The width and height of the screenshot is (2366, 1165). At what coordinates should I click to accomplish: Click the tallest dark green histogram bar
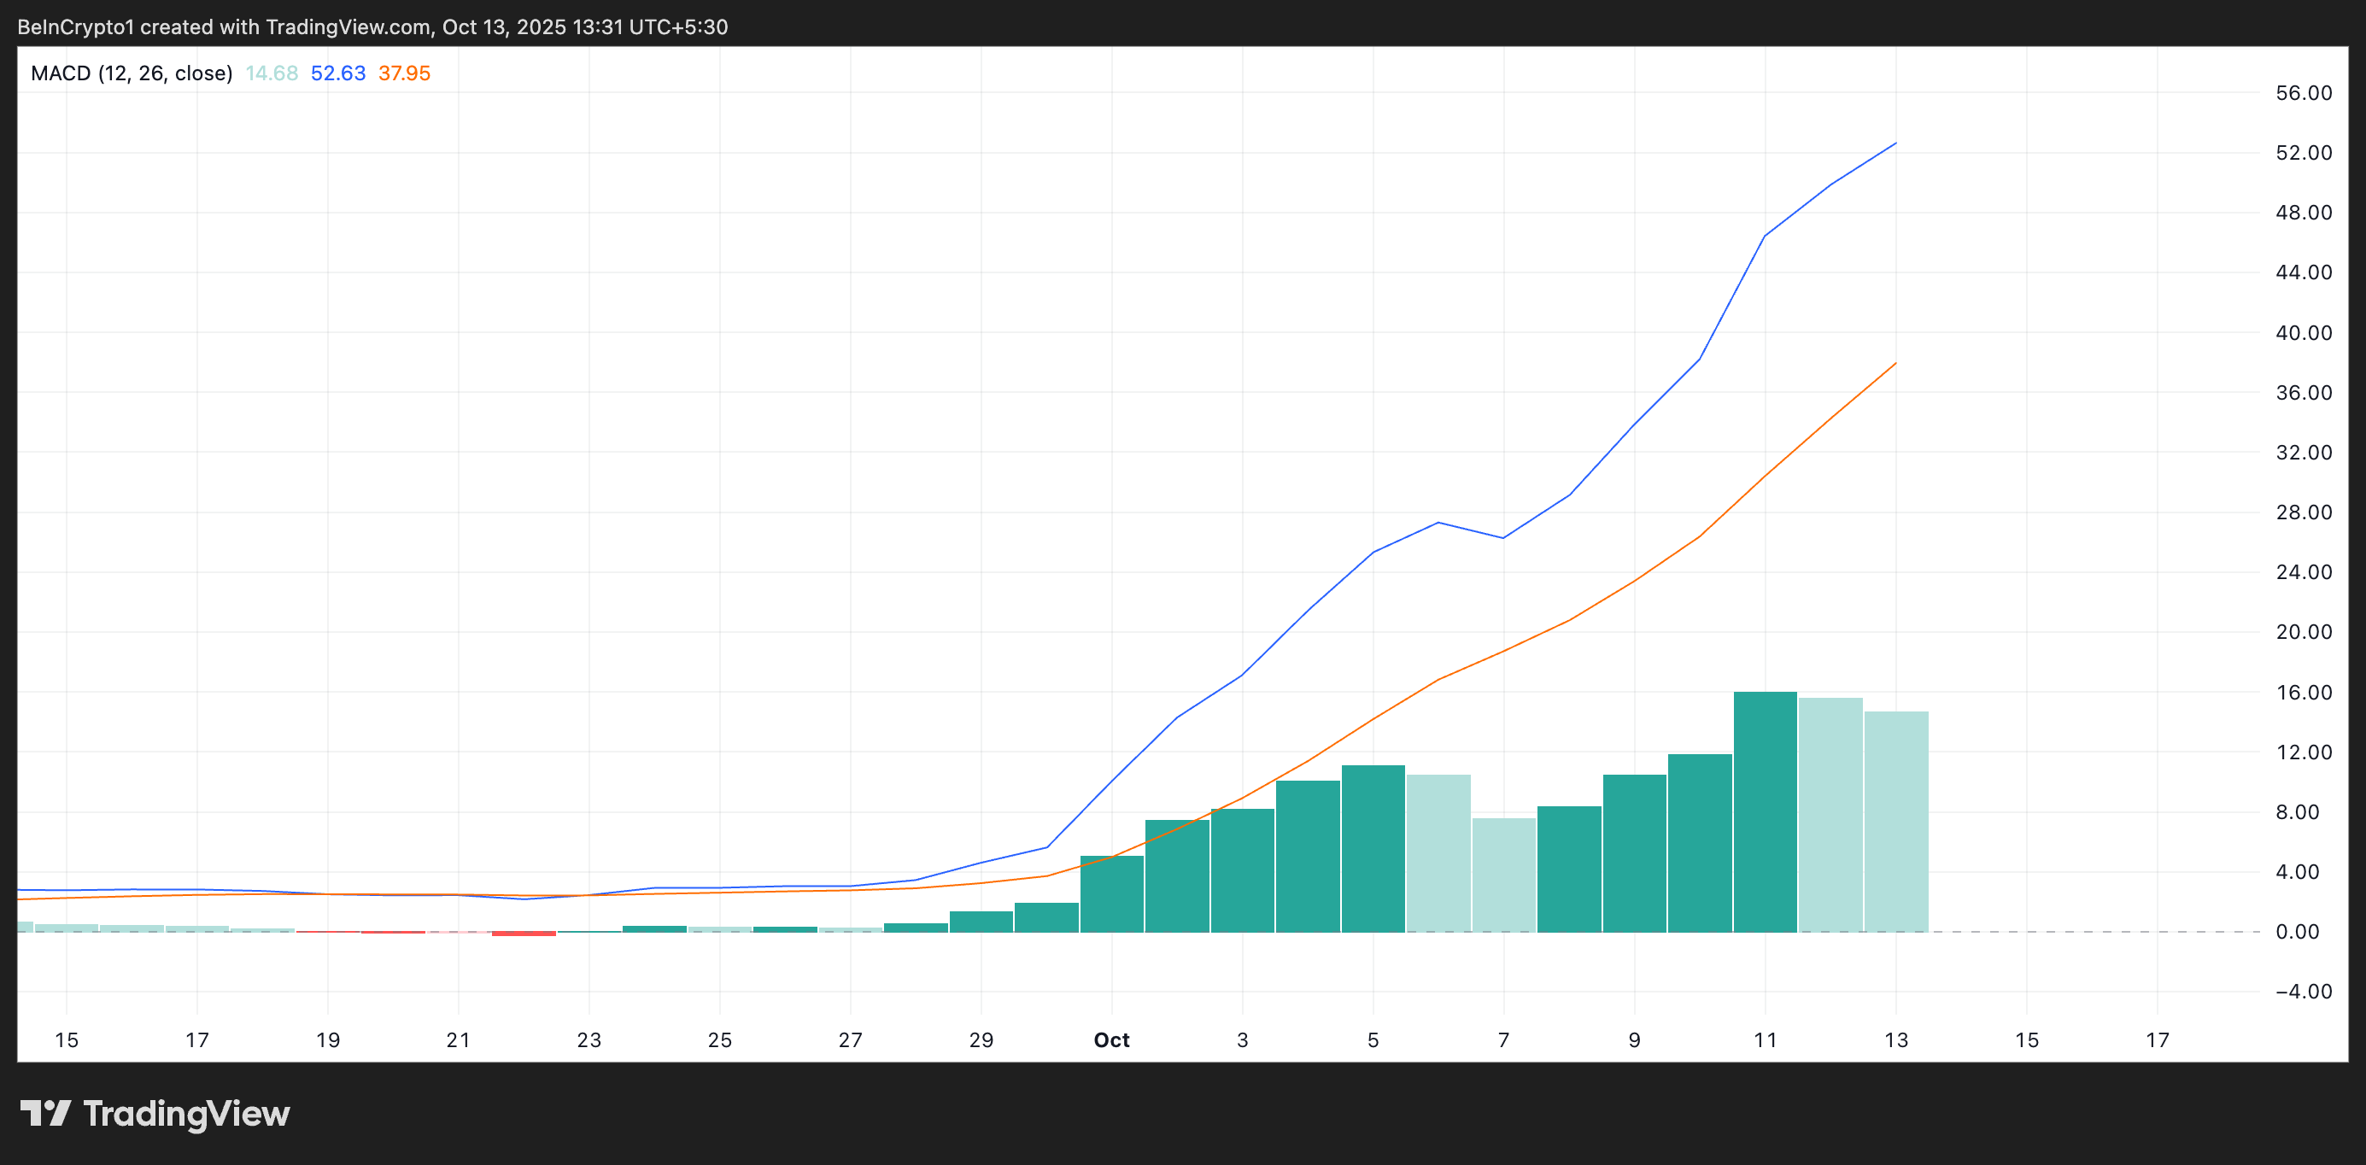[1765, 813]
